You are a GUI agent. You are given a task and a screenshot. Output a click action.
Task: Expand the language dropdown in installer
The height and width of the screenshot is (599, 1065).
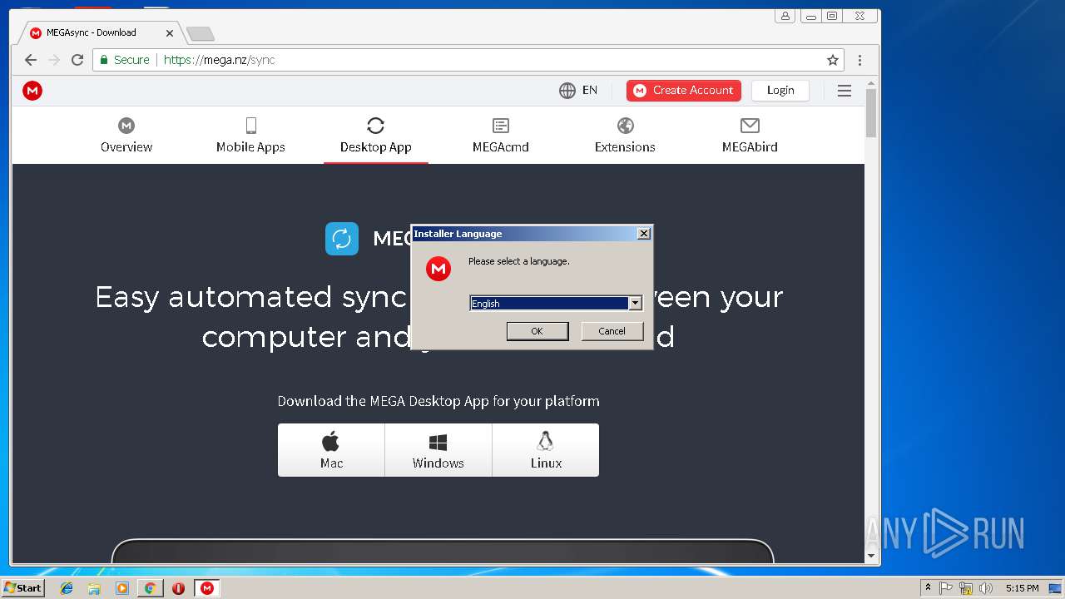click(635, 304)
